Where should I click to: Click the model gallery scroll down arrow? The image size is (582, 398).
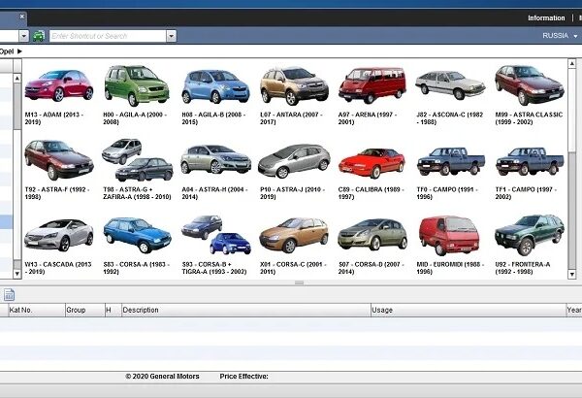point(572,275)
